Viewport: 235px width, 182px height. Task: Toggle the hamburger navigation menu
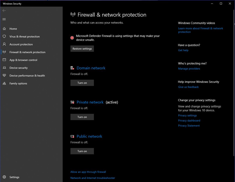4,19
